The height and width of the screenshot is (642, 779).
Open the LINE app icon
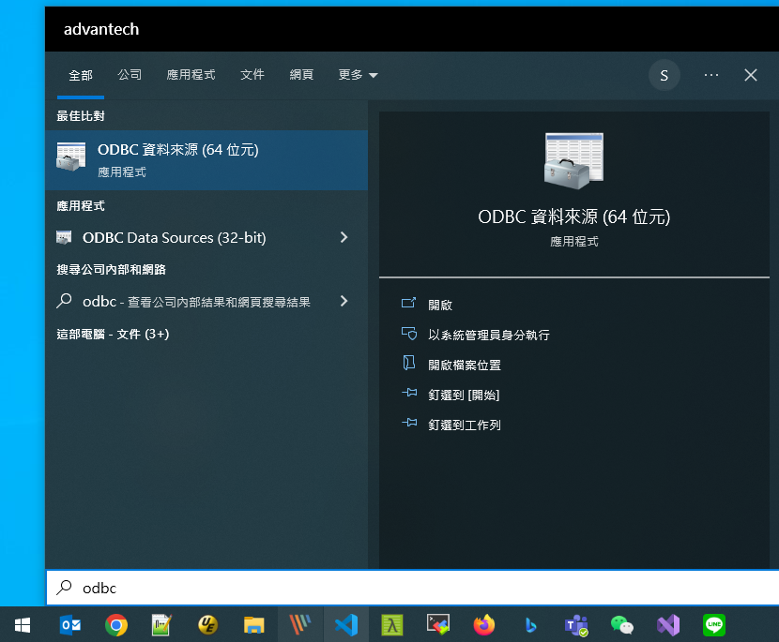pos(714,624)
